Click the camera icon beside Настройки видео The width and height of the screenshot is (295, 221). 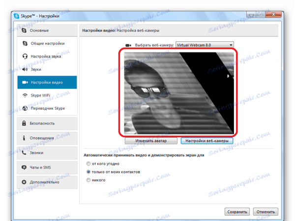pyautogui.click(x=25, y=82)
